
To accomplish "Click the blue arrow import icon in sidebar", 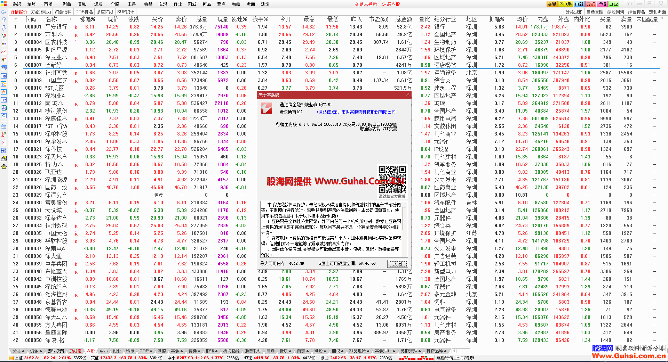I will tap(4, 150).
